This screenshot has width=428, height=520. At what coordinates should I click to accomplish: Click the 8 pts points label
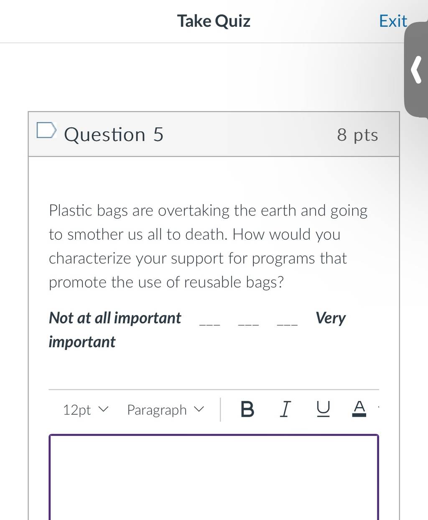point(358,135)
